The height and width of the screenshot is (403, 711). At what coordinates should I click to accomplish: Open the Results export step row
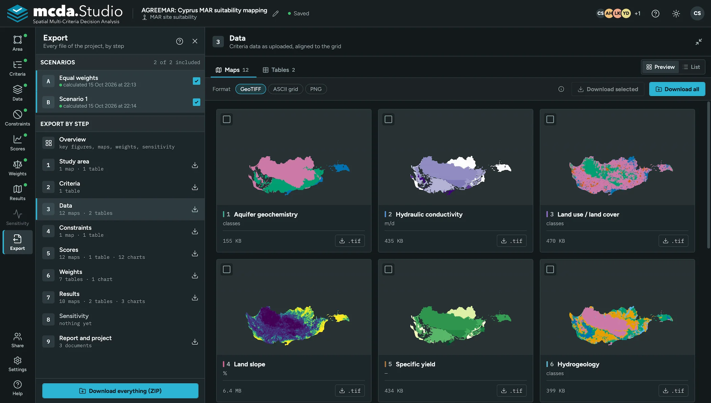pyautogui.click(x=120, y=298)
